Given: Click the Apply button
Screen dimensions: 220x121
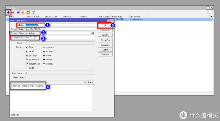Looking at the screenshot, I should pos(105,35).
